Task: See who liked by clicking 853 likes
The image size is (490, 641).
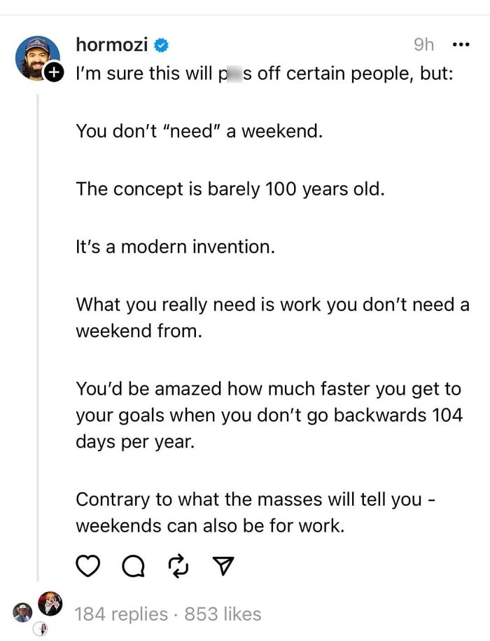Action: point(225,614)
